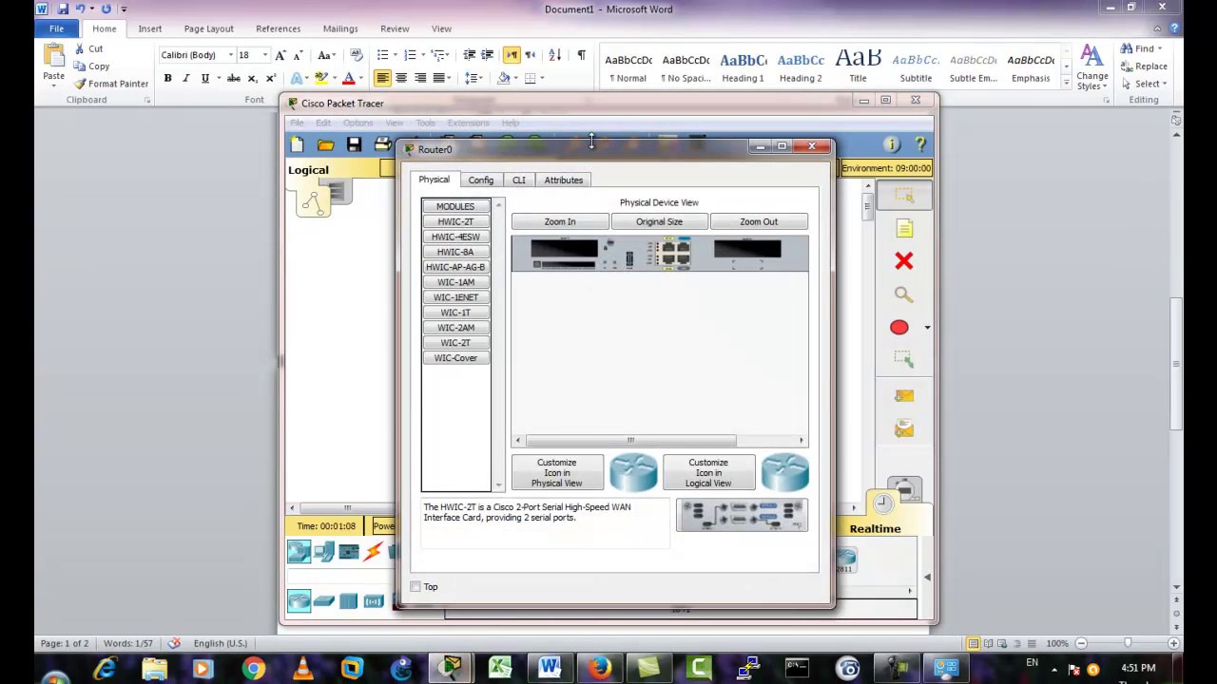Open the font size dropdown
Image resolution: width=1217 pixels, height=684 pixels.
[264, 55]
